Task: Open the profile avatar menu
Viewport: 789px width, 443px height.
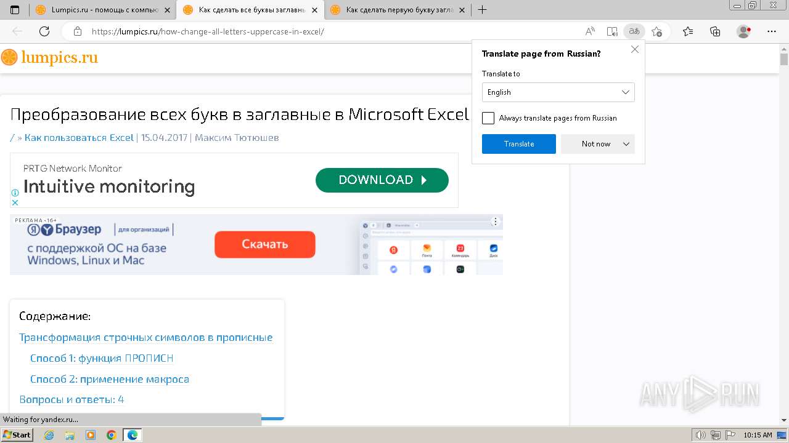Action: 744,31
